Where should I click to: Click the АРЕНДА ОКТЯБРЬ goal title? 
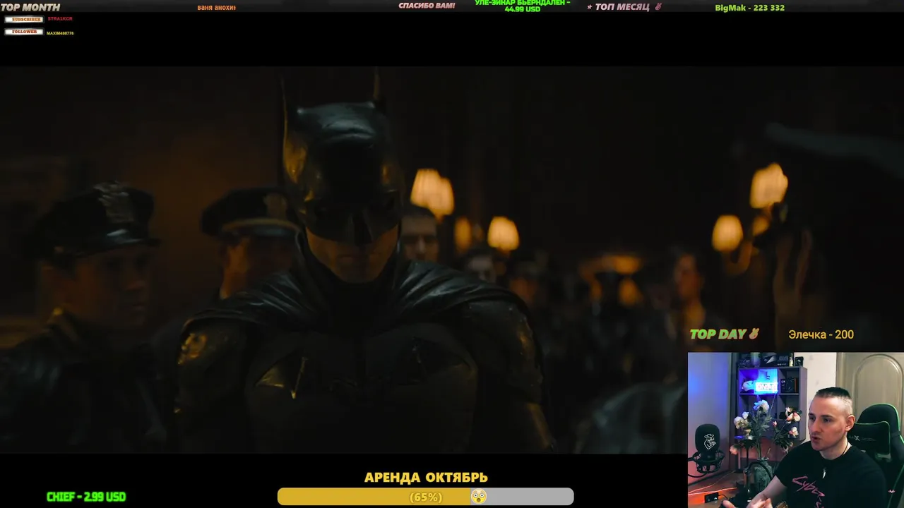click(x=426, y=478)
